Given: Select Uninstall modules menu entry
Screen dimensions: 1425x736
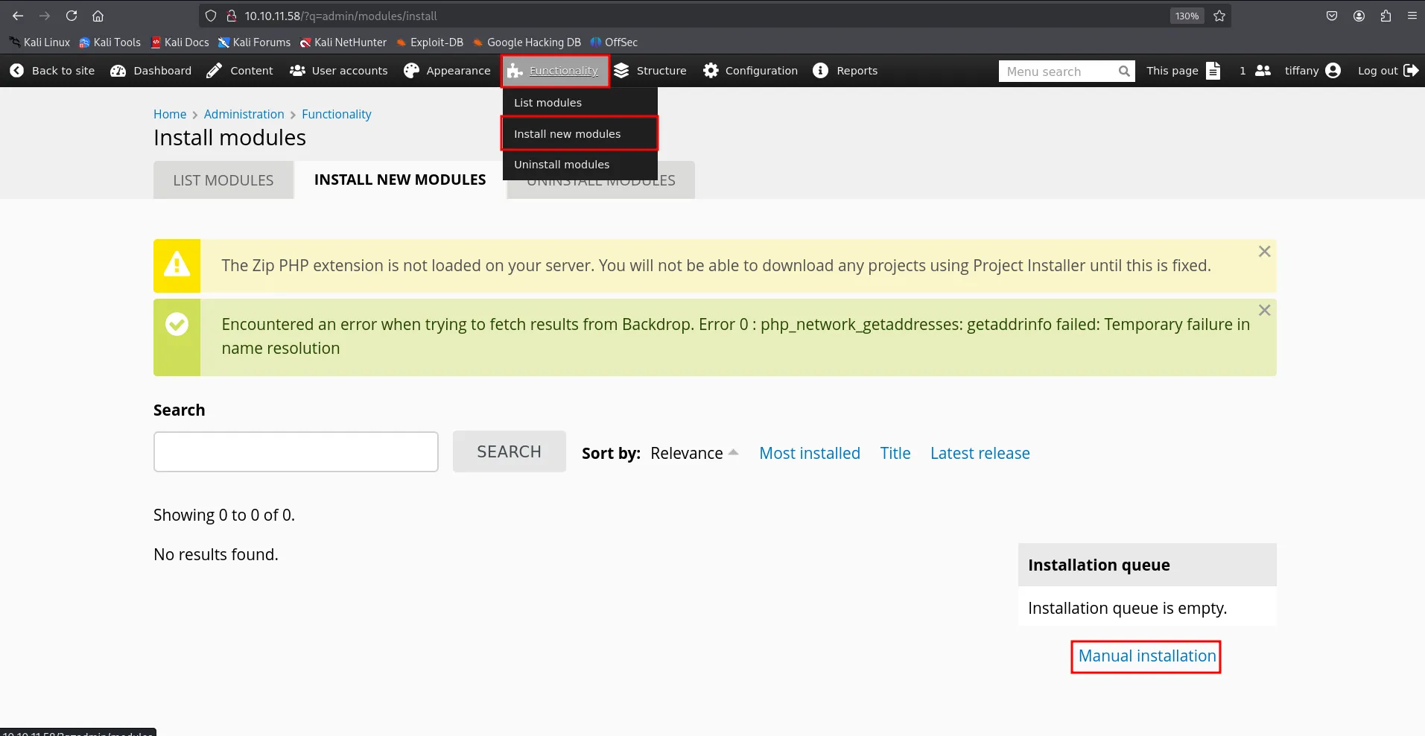Looking at the screenshot, I should pyautogui.click(x=580, y=165).
